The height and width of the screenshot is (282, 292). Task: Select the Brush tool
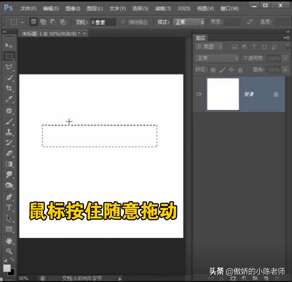point(9,121)
